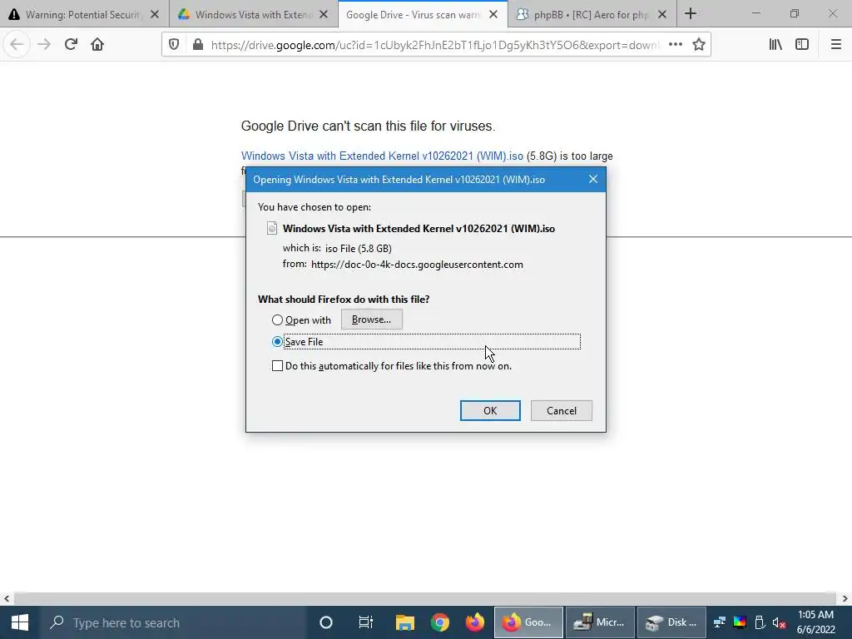Open a new tab
Image resolution: width=852 pixels, height=639 pixels.
point(691,13)
